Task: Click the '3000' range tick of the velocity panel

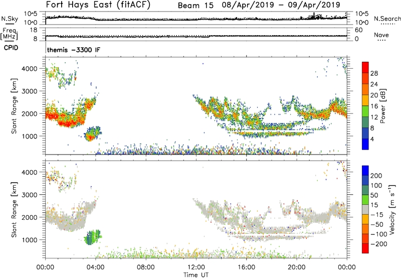Action: click(30, 195)
